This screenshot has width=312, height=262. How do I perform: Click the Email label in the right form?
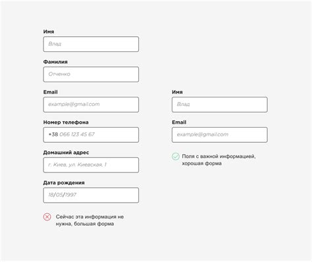179,122
